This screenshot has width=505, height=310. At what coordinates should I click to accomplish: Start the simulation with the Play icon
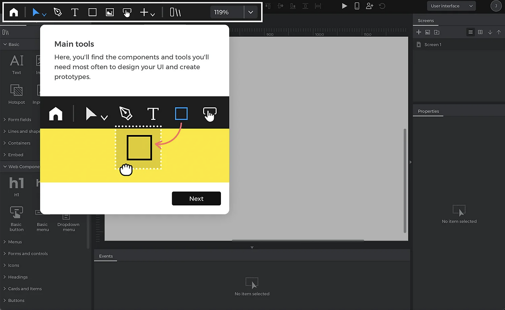[344, 6]
